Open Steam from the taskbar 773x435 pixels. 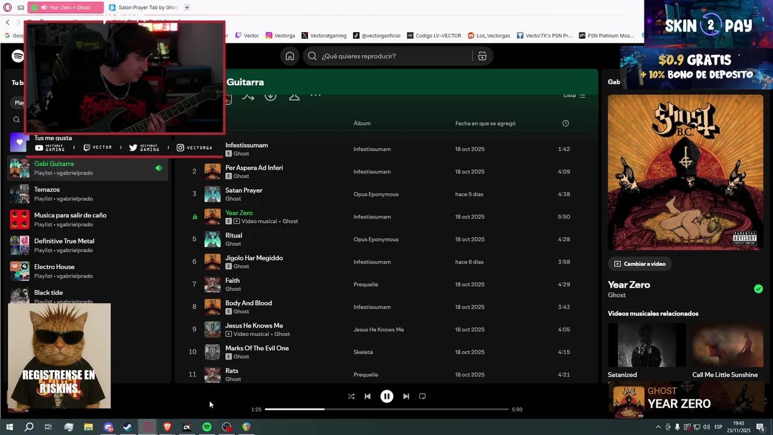(128, 427)
